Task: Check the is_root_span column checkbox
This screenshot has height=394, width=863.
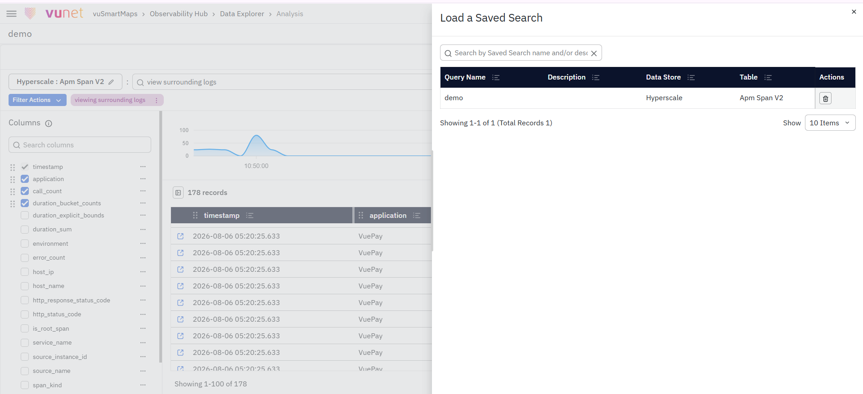Action: [x=25, y=329]
